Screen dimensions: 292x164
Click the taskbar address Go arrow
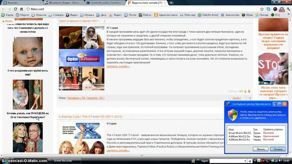click(250, 161)
